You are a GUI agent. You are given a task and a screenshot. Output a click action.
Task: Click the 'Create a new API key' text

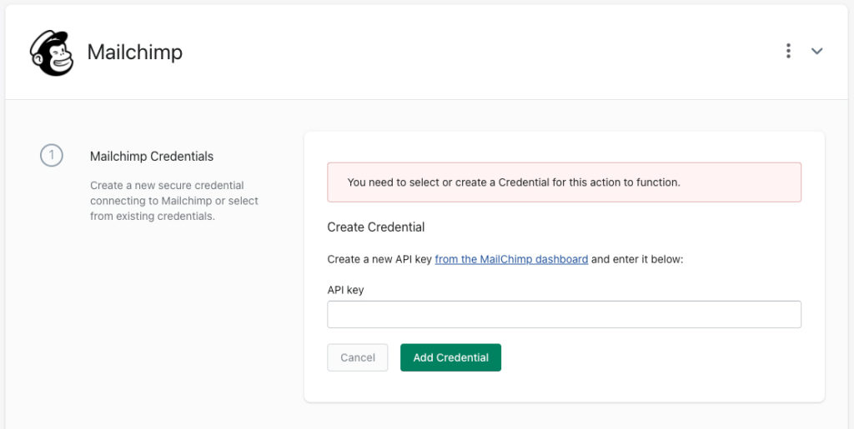(379, 259)
